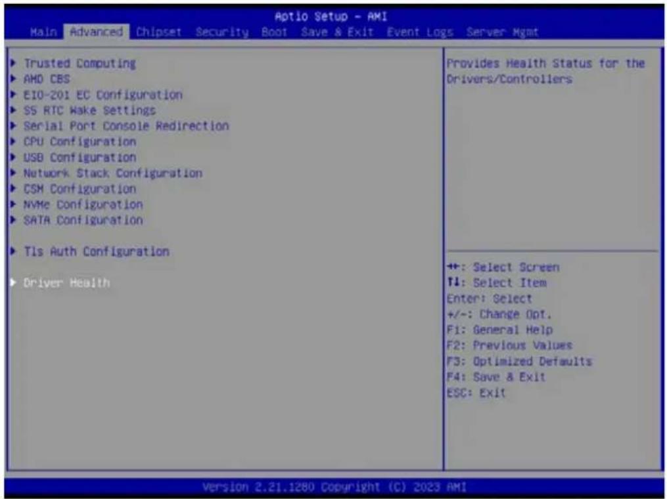The image size is (667, 499).
Task: Click the Version 2.21.1280 copyright footer
Action: [334, 487]
